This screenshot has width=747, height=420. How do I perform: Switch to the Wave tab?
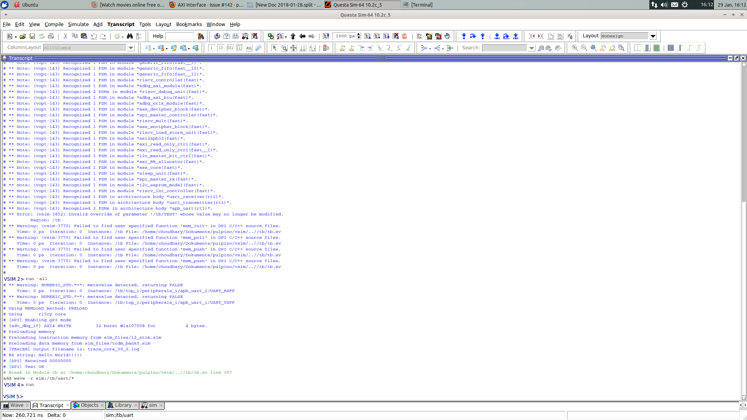(x=16, y=405)
